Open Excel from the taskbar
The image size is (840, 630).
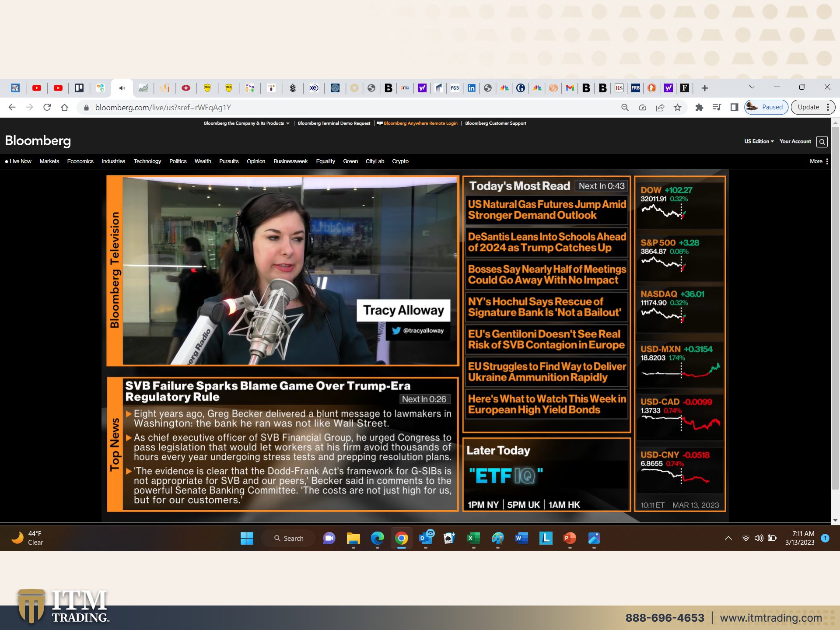coord(473,538)
